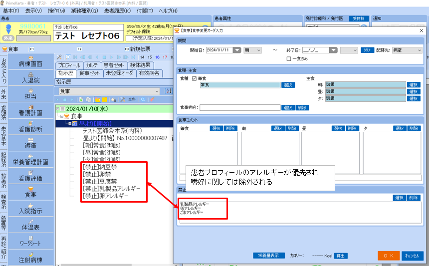The width and height of the screenshot is (429, 266).
Task: Open the 褥瘡 sidebar button
Action: point(30,143)
